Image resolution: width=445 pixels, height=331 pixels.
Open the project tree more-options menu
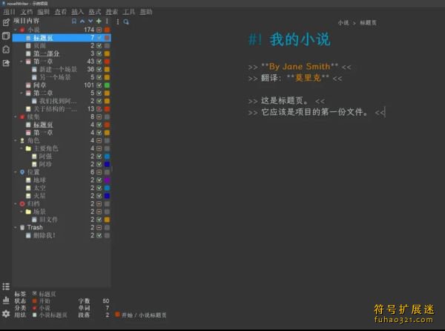point(107,22)
